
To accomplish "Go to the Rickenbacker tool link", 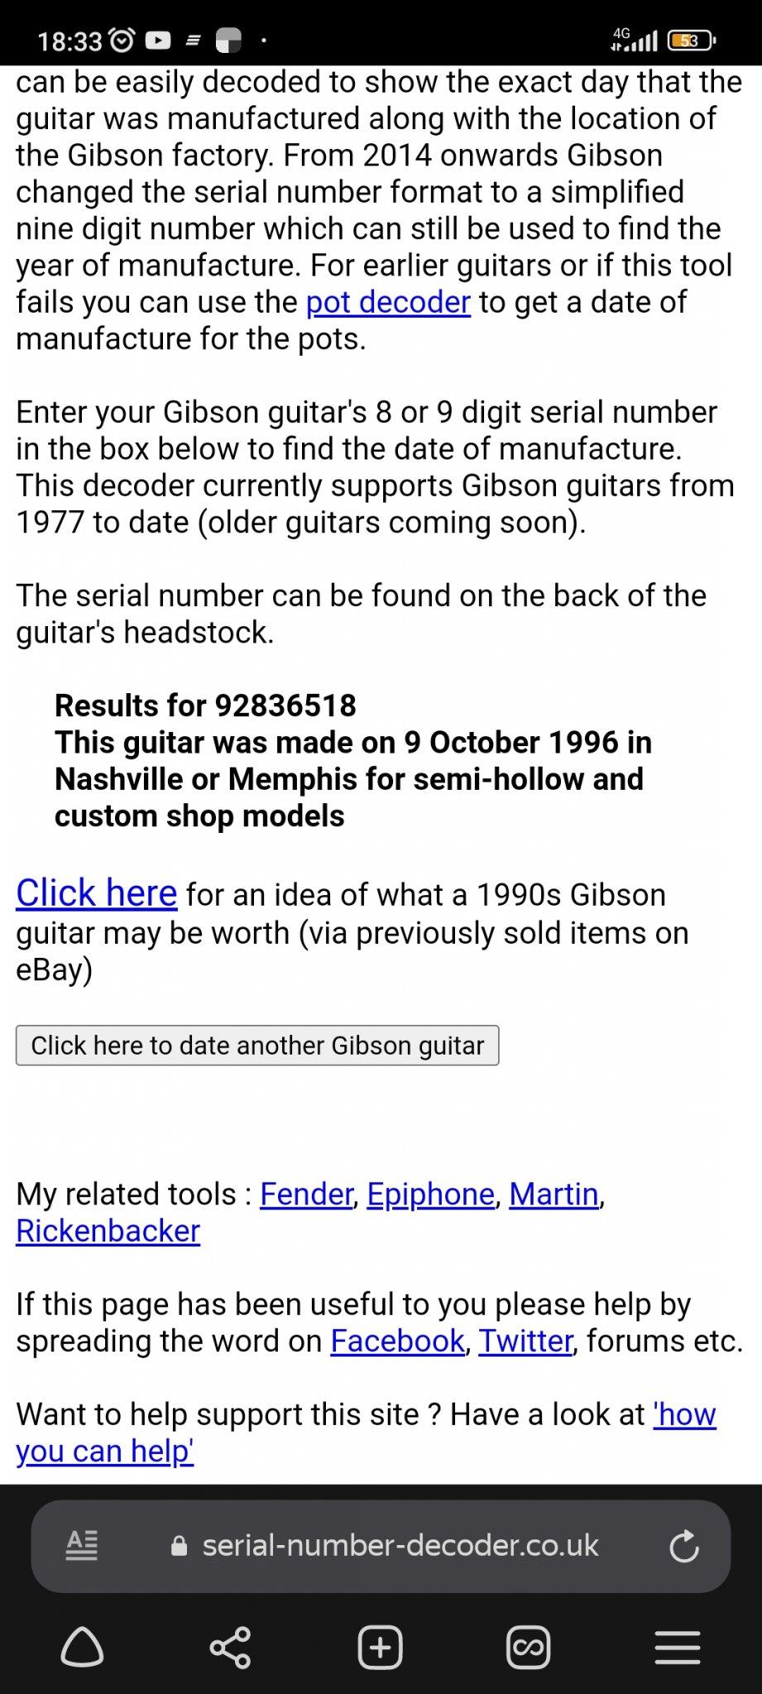I will click(x=108, y=1231).
